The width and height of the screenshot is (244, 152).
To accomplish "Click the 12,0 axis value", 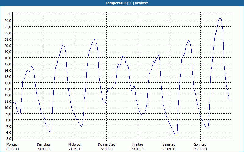I will click(8, 95).
